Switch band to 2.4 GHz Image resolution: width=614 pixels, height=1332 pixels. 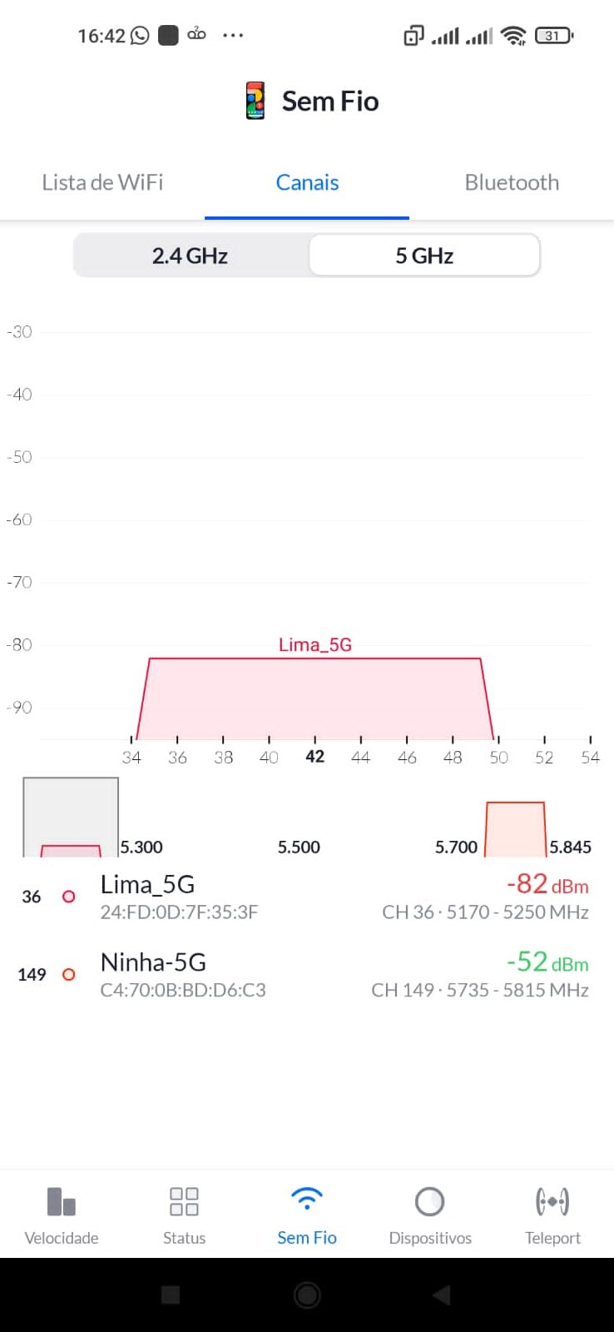[191, 256]
